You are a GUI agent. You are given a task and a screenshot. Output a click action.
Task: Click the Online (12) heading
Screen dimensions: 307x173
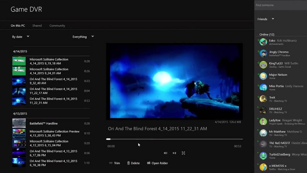267,34
